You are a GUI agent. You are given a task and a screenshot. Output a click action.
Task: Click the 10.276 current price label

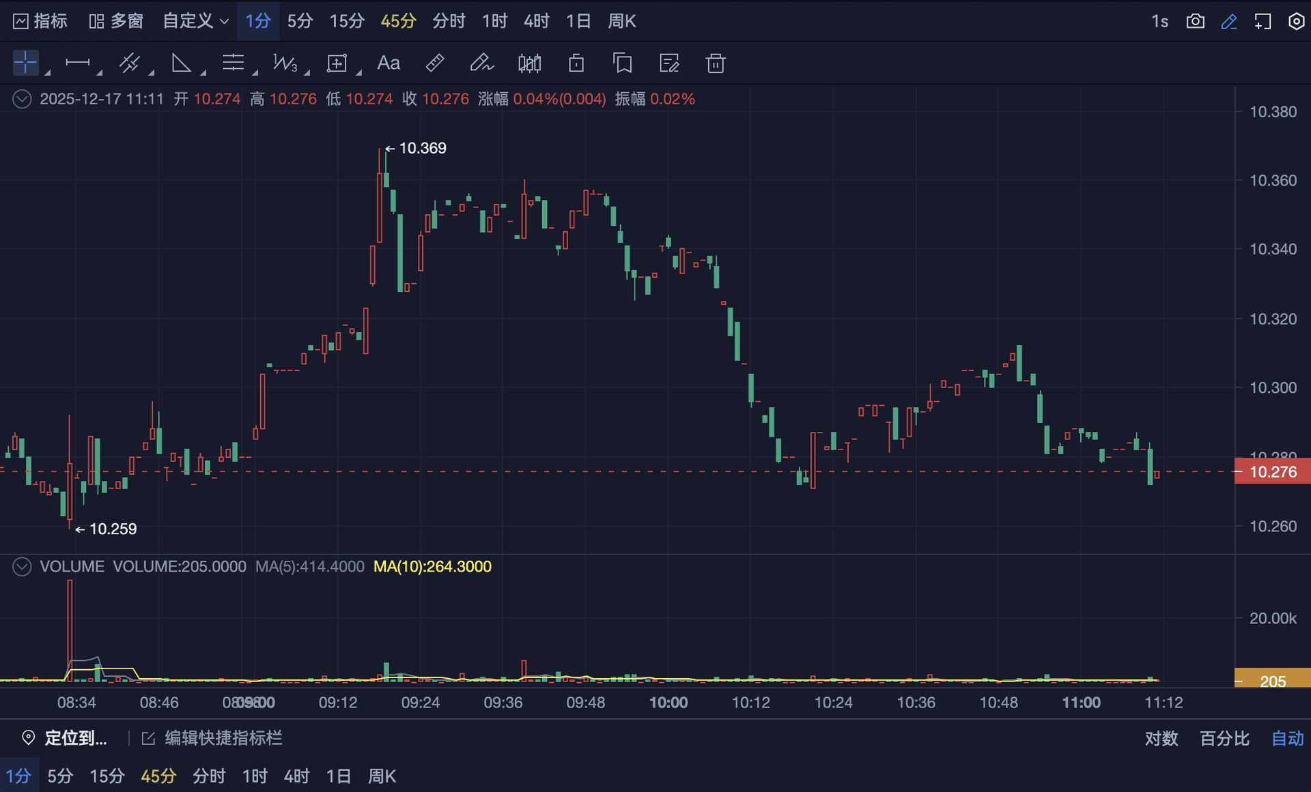point(1272,471)
